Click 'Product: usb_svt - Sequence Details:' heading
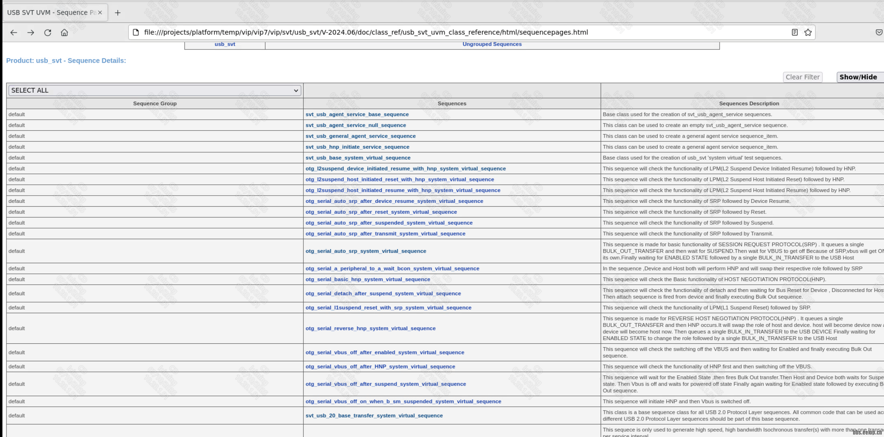Image resolution: width=884 pixels, height=437 pixels. [x=66, y=61]
